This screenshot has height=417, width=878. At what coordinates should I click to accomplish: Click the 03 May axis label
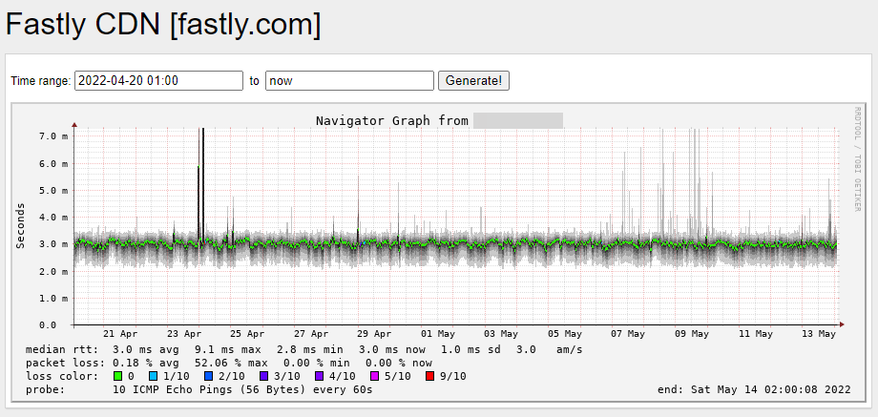(x=502, y=334)
